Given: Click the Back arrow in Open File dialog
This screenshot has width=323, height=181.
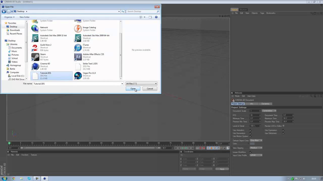Looking at the screenshot, I should coord(4,11).
